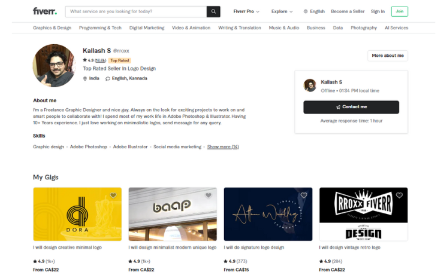The width and height of the screenshot is (447, 278).
Task: Open Graphics & Design category
Action: pos(52,28)
